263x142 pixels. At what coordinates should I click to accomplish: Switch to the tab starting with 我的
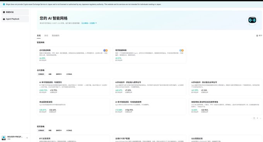[x=56, y=35]
